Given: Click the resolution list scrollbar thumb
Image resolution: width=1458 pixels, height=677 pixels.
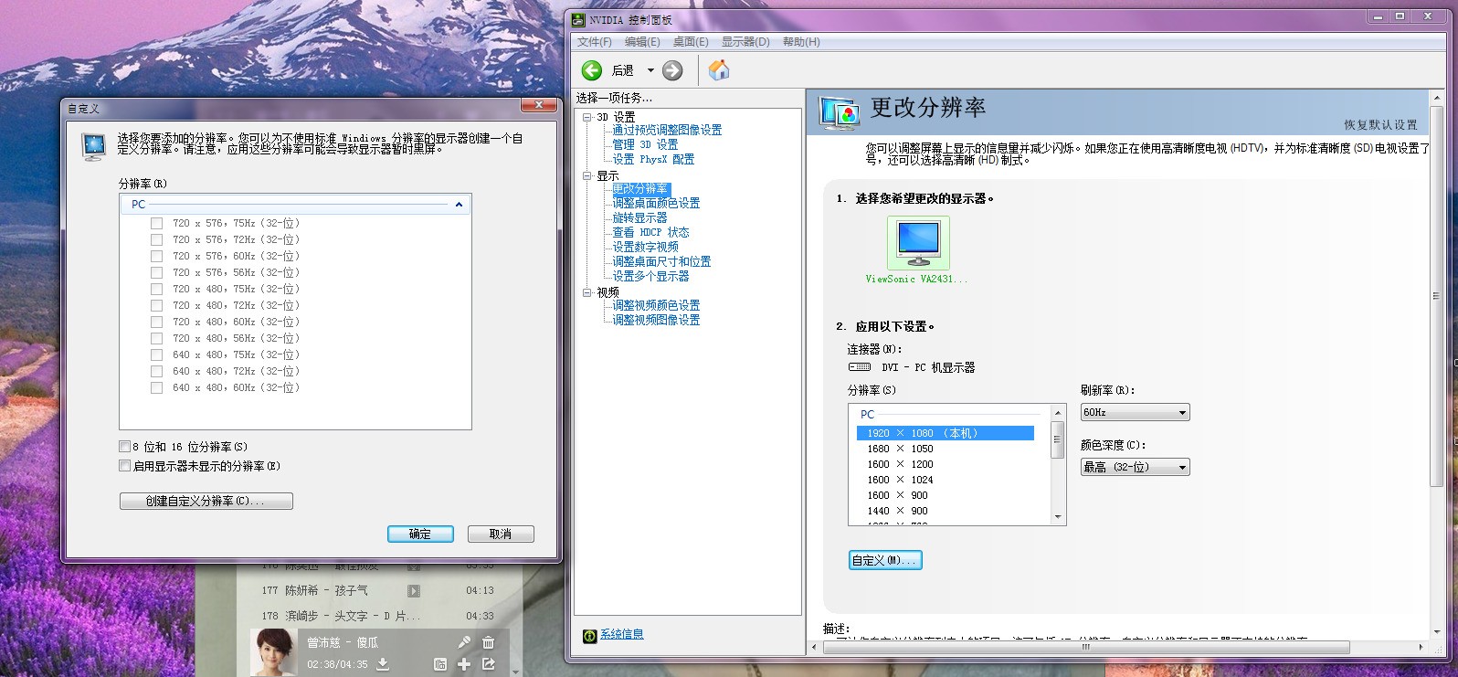Looking at the screenshot, I should [1059, 441].
